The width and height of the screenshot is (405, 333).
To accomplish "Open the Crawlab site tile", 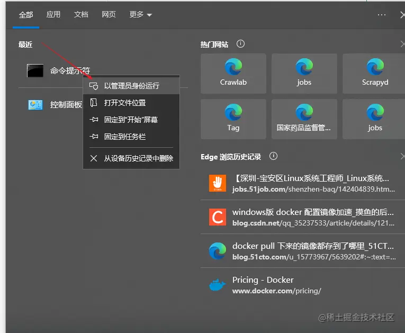I will tap(233, 74).
